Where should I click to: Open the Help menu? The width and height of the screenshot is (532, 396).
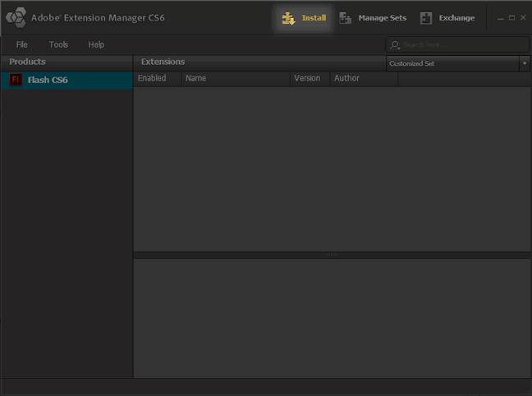pyautogui.click(x=96, y=44)
